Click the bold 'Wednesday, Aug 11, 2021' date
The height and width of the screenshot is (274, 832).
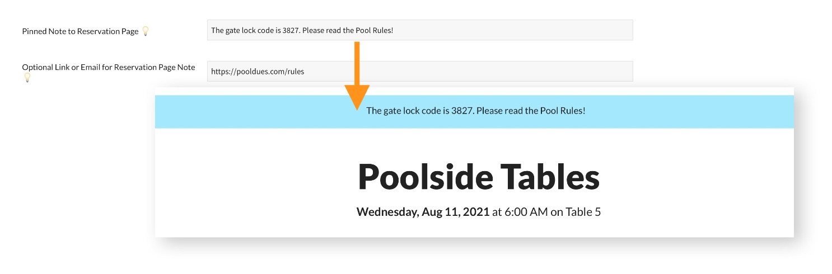pyautogui.click(x=423, y=212)
